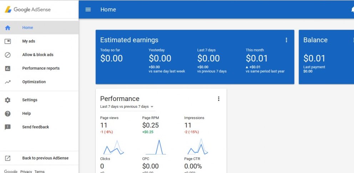Expand the Last 7 days comparison dropdown

coord(127,106)
